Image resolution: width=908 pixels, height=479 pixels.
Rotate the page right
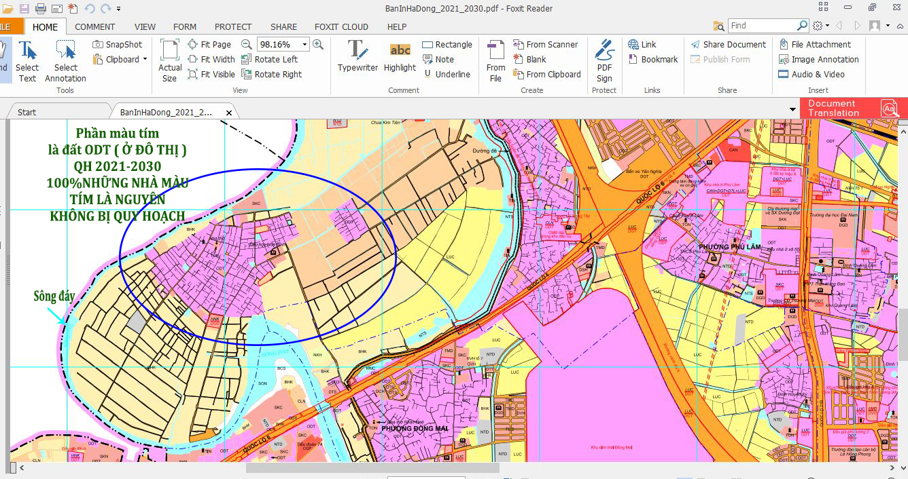(x=272, y=74)
